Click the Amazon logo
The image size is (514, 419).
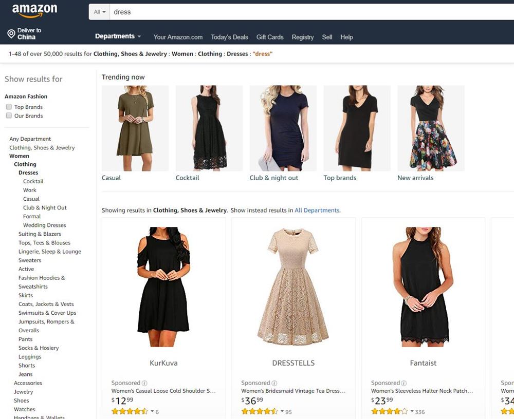click(34, 10)
